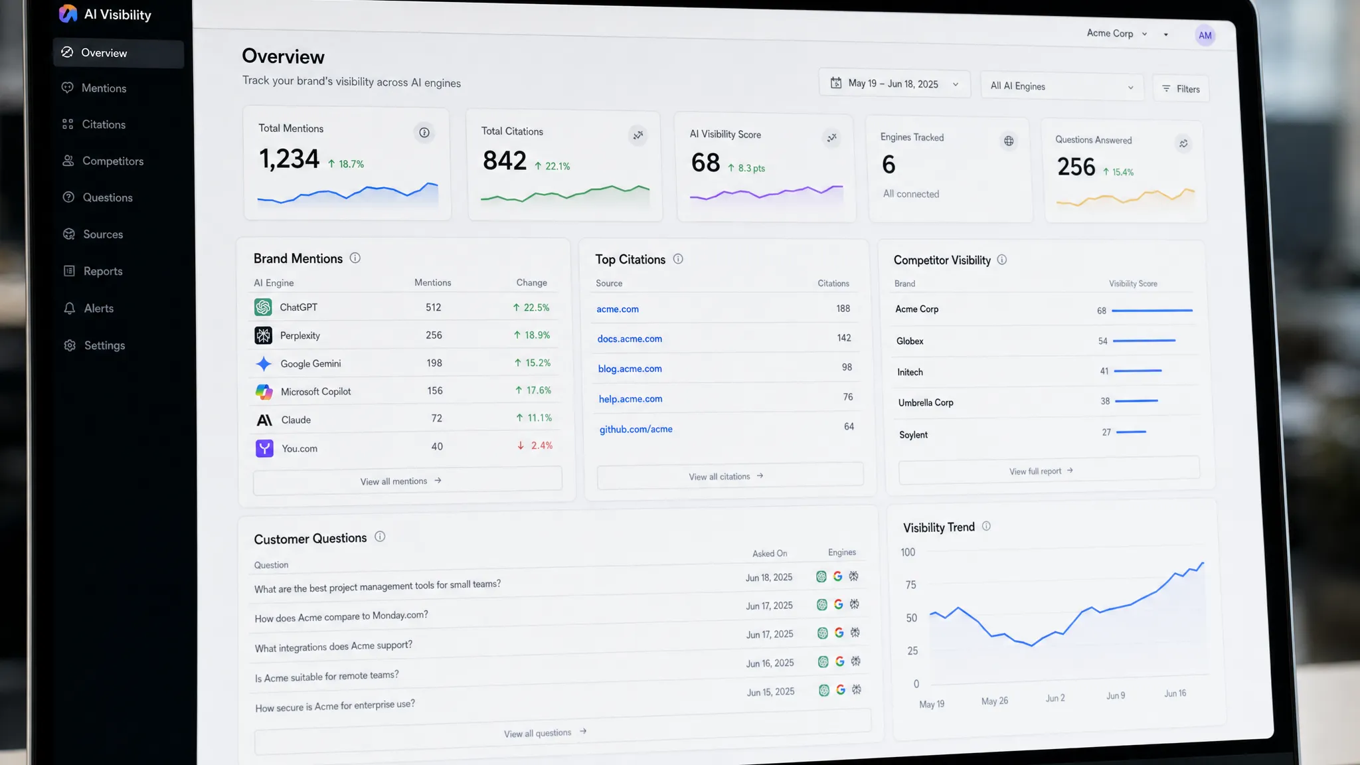Select question about project management tools
Image resolution: width=1360 pixels, height=765 pixels.
[x=377, y=586]
